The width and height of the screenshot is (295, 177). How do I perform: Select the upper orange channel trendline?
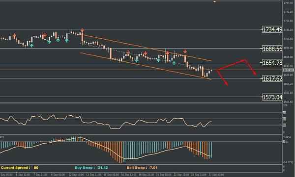(147, 48)
